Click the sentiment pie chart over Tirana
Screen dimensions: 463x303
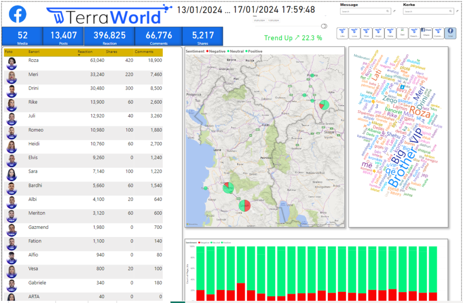point(228,188)
